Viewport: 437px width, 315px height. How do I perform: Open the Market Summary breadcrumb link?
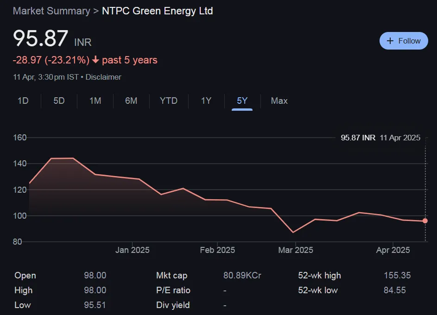(51, 11)
